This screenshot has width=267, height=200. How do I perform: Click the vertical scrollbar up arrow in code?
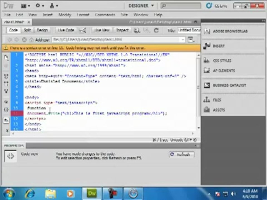(x=198, y=55)
